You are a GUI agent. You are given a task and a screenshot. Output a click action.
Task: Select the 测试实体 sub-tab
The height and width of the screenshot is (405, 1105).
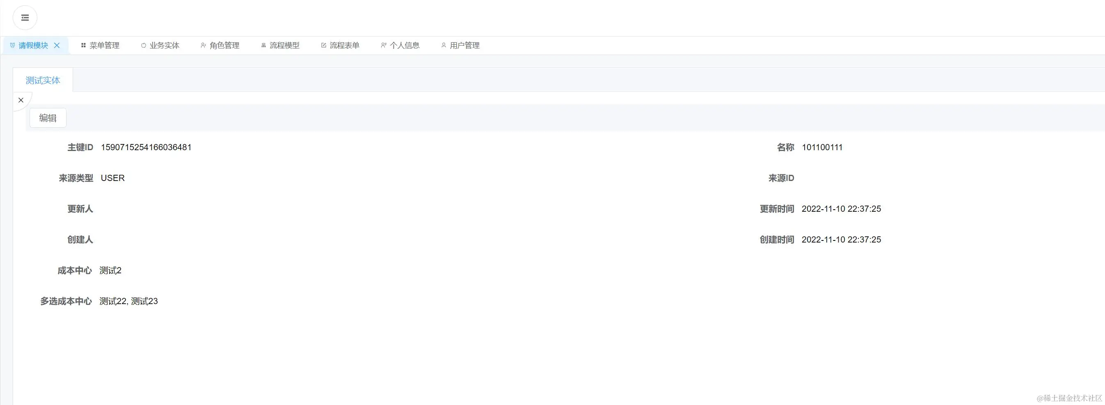point(43,80)
